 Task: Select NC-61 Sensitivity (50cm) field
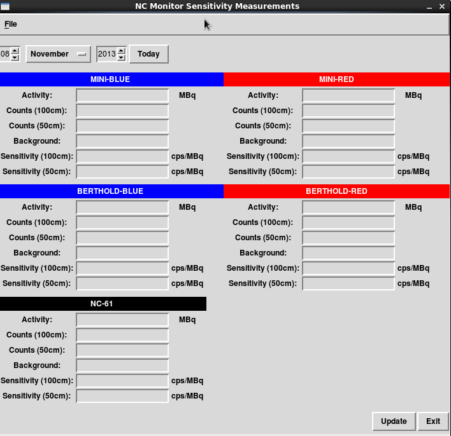122,396
